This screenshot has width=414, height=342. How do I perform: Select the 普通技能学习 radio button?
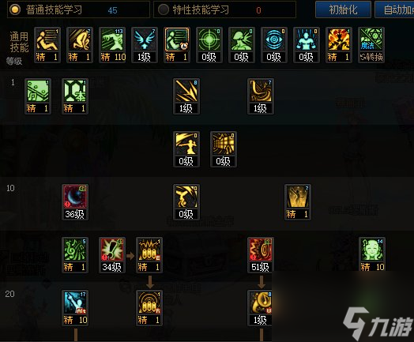[x=15, y=9]
